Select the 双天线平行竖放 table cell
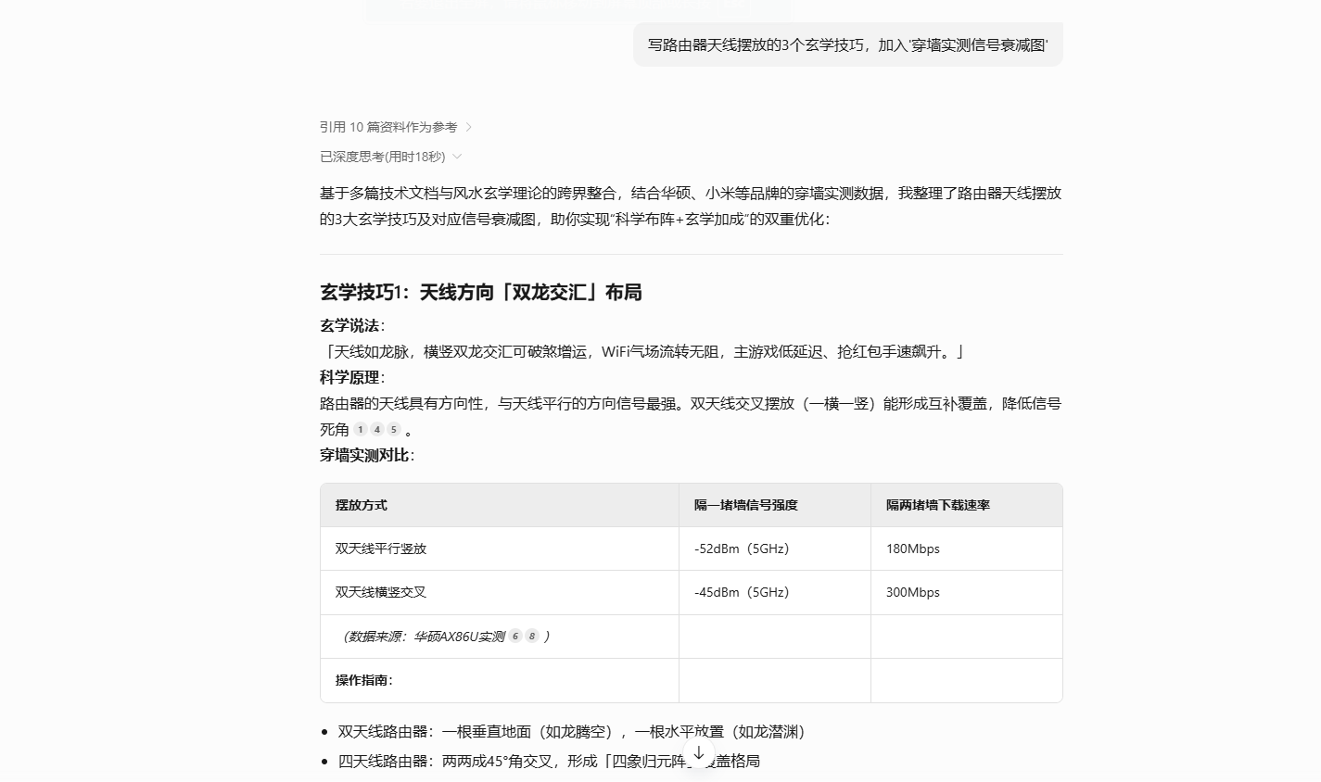 point(500,549)
